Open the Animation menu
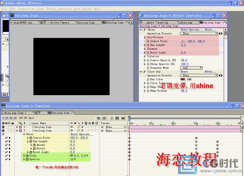The width and height of the screenshot is (244, 176). [x=65, y=9]
